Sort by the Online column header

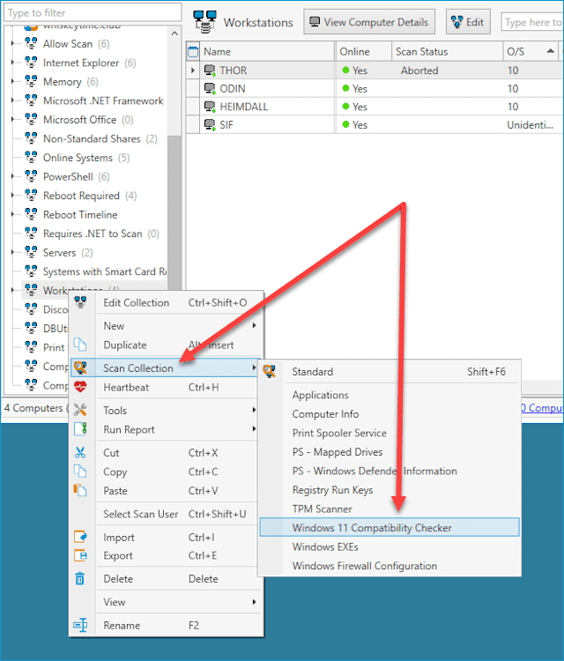coord(363,51)
